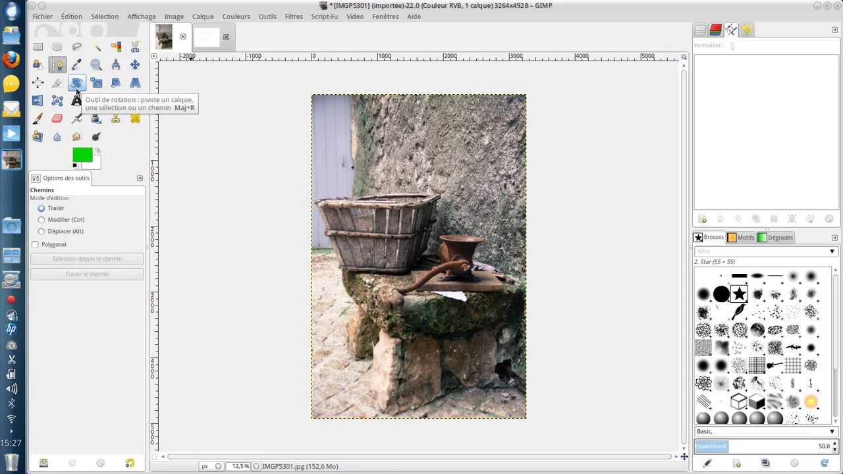Click the Tracer le chemin button

pyautogui.click(x=87, y=274)
